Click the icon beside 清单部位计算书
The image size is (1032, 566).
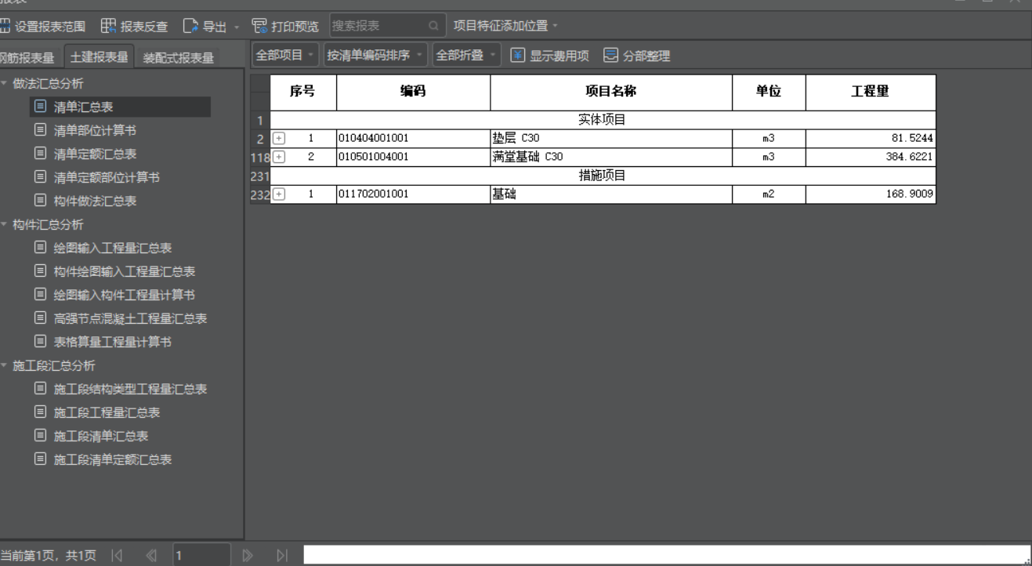40,131
